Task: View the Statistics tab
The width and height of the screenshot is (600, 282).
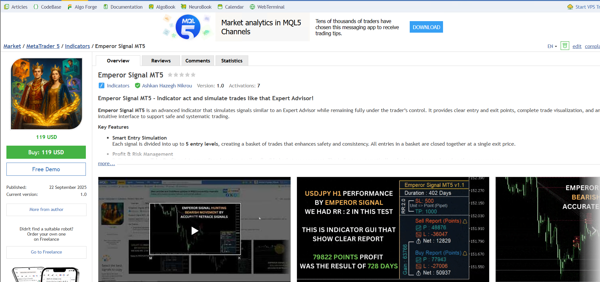Action: pyautogui.click(x=232, y=60)
